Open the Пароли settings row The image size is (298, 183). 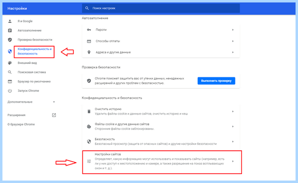coord(161,30)
